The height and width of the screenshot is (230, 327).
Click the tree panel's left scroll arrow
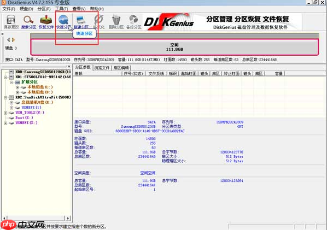coord(4,219)
